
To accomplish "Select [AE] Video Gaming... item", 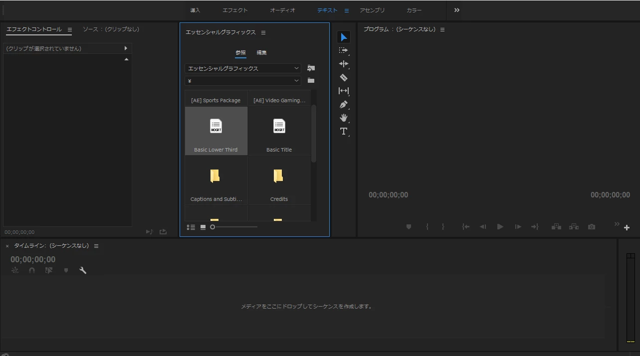I will click(x=279, y=98).
